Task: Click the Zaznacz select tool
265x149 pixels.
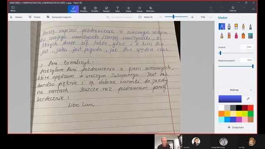Action: click(16, 17)
